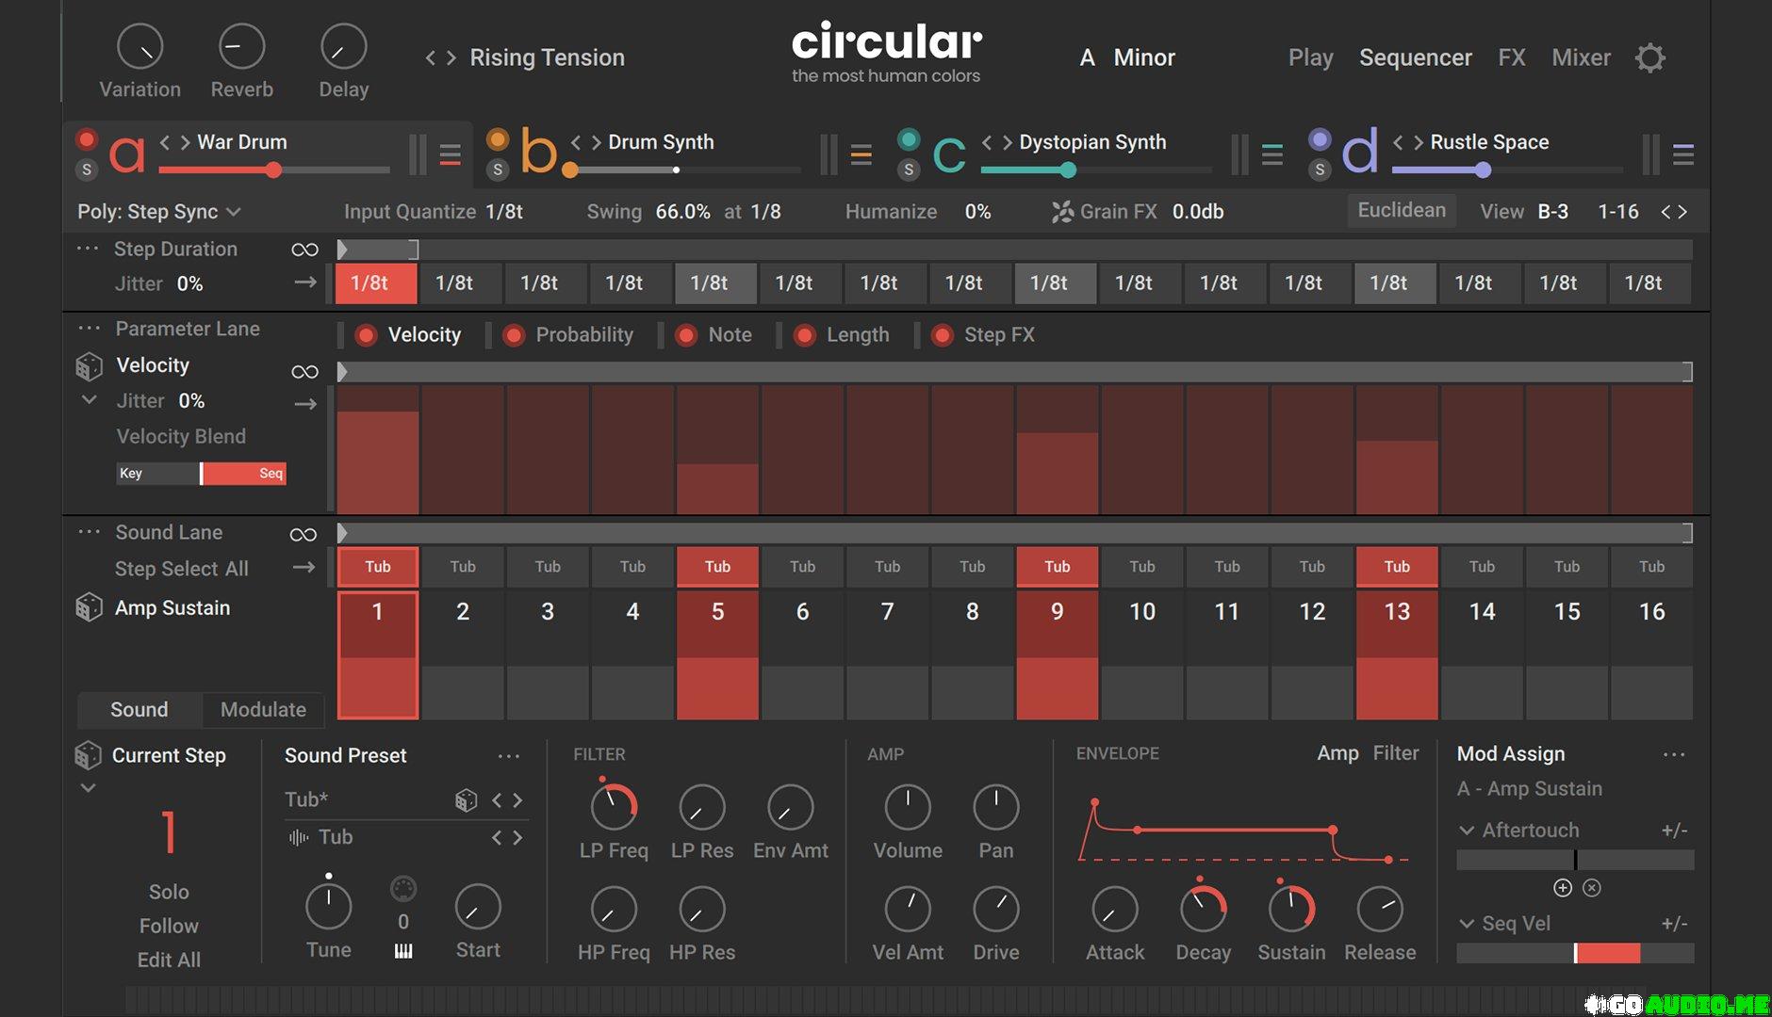Adjust the Velocity Blend Key/Seq slider
This screenshot has width=1772, height=1017.
coord(201,474)
